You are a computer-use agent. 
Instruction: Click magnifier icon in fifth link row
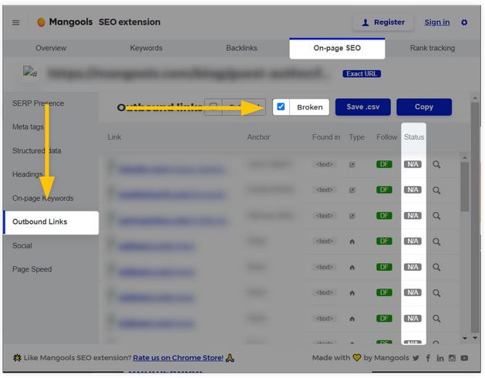(x=436, y=267)
